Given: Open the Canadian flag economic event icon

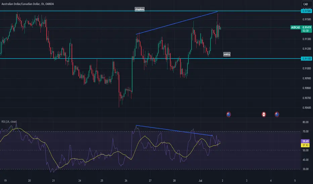Looking at the screenshot, I should [x=264, y=114].
